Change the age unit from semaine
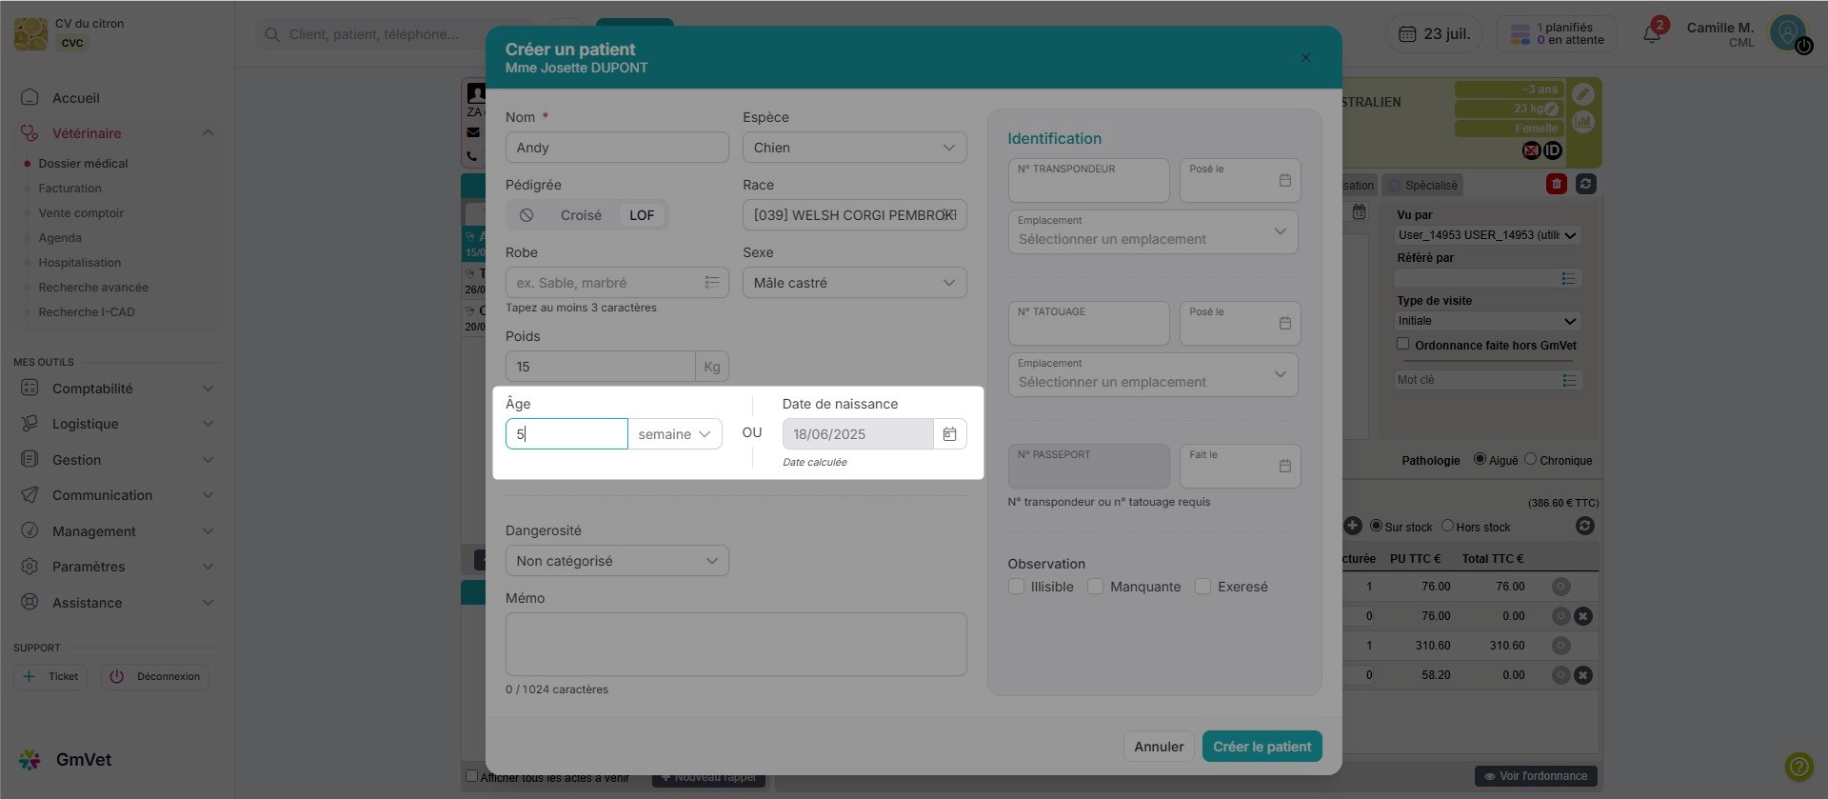The width and height of the screenshot is (1828, 799). [x=674, y=434]
